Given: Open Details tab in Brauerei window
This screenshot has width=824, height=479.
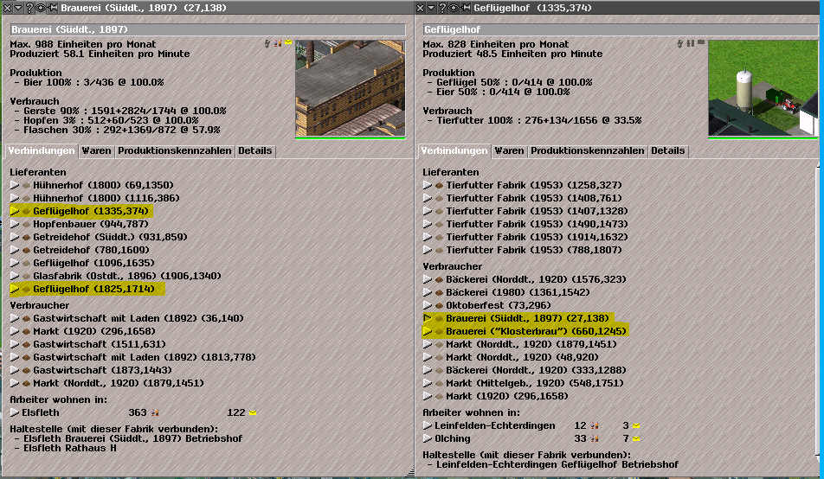Looking at the screenshot, I should pos(254,150).
